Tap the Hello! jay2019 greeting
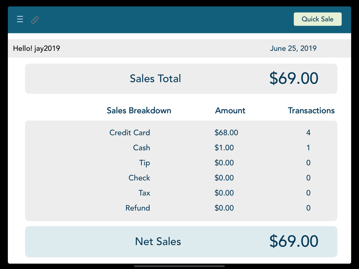 coord(37,48)
